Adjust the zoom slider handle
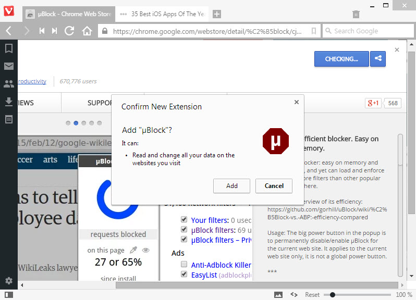Screen dimensions: 416x300 (333, 295)
